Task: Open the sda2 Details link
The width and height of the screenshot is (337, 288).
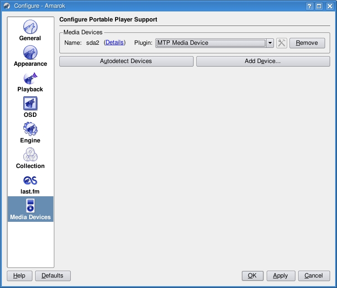Action: 115,42
